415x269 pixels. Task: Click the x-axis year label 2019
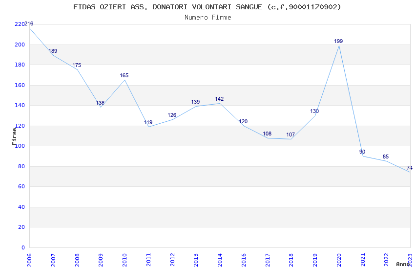(315, 260)
